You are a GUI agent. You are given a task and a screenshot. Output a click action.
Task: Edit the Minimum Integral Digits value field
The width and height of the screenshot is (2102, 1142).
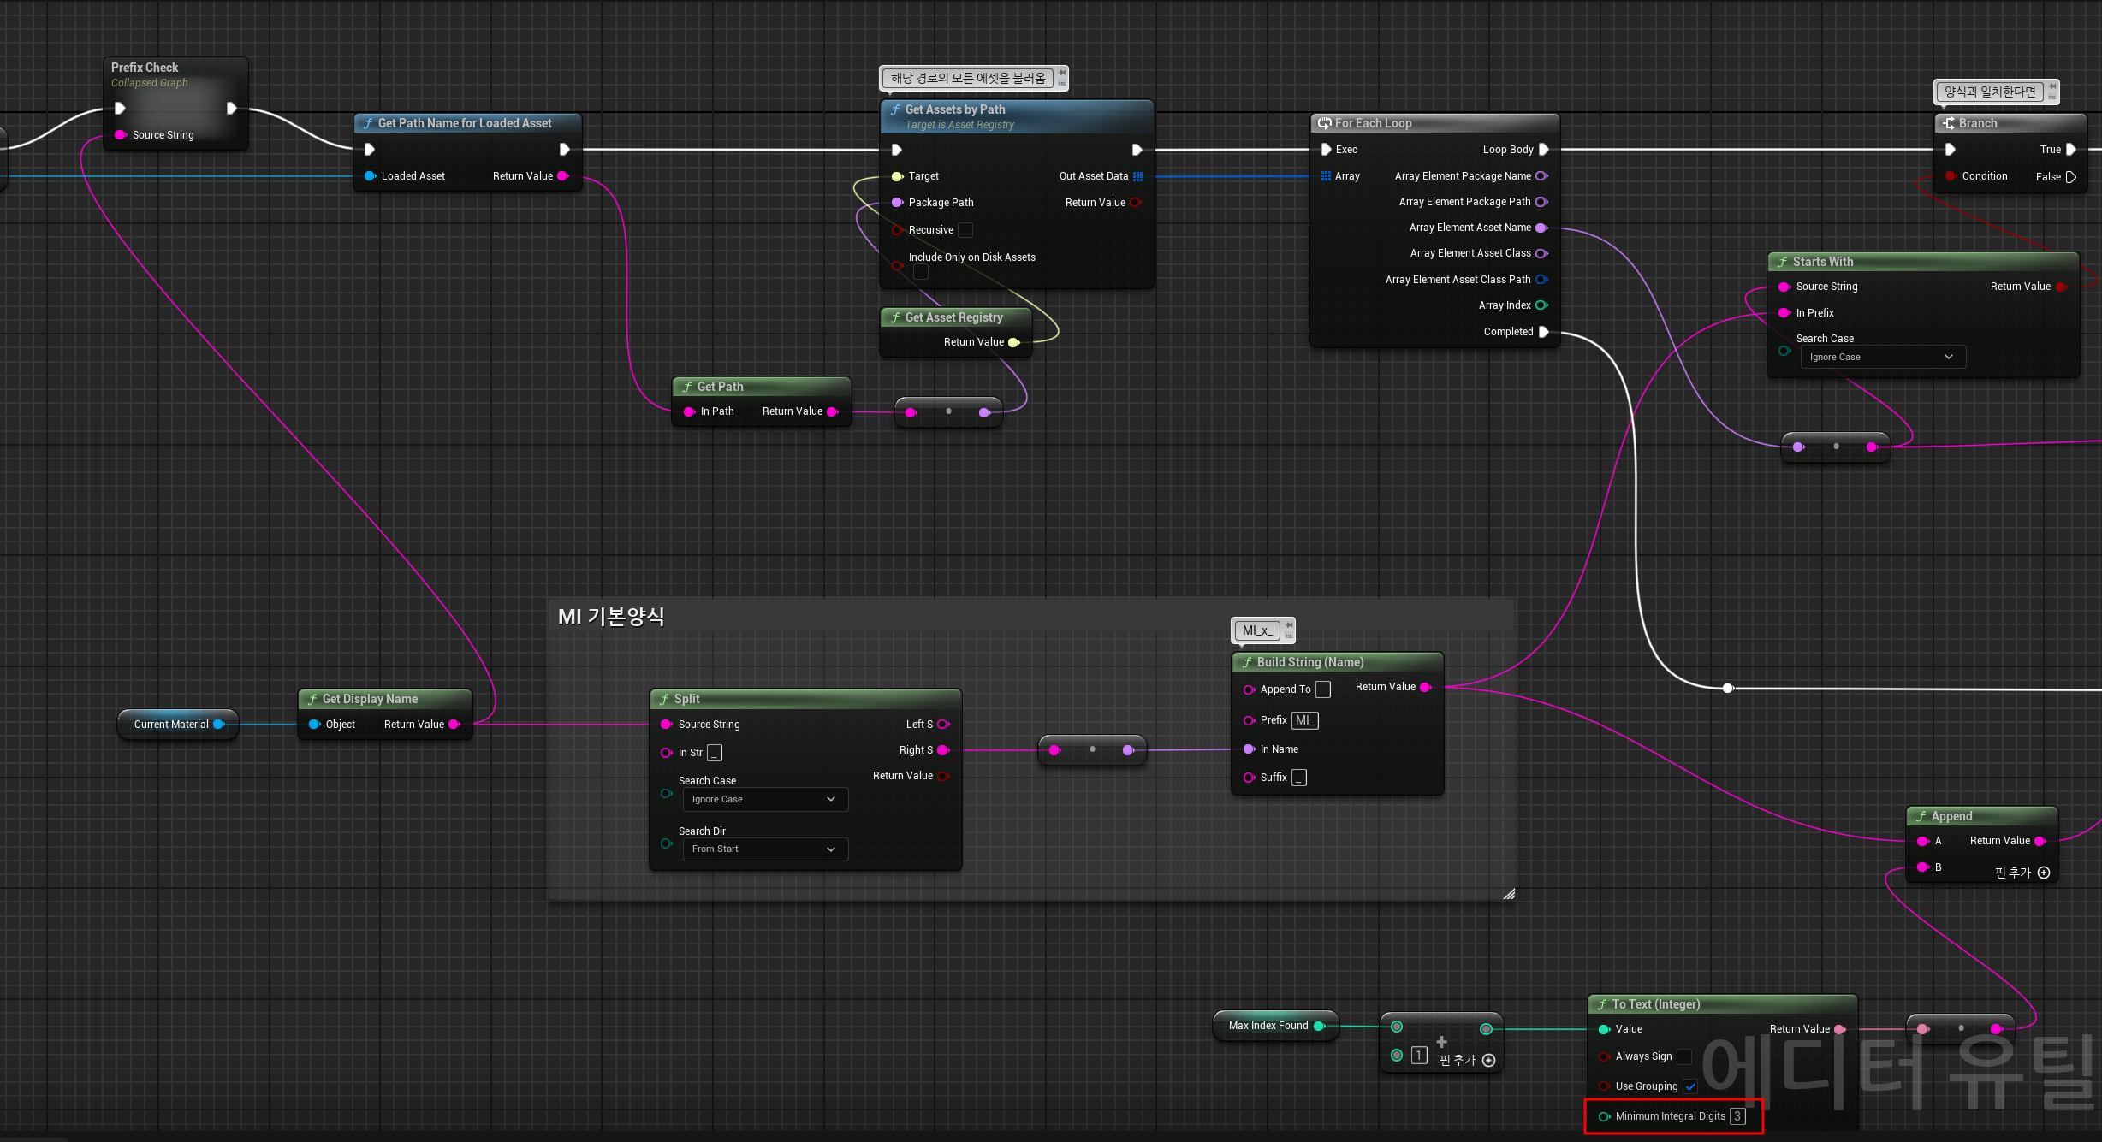(1737, 1116)
